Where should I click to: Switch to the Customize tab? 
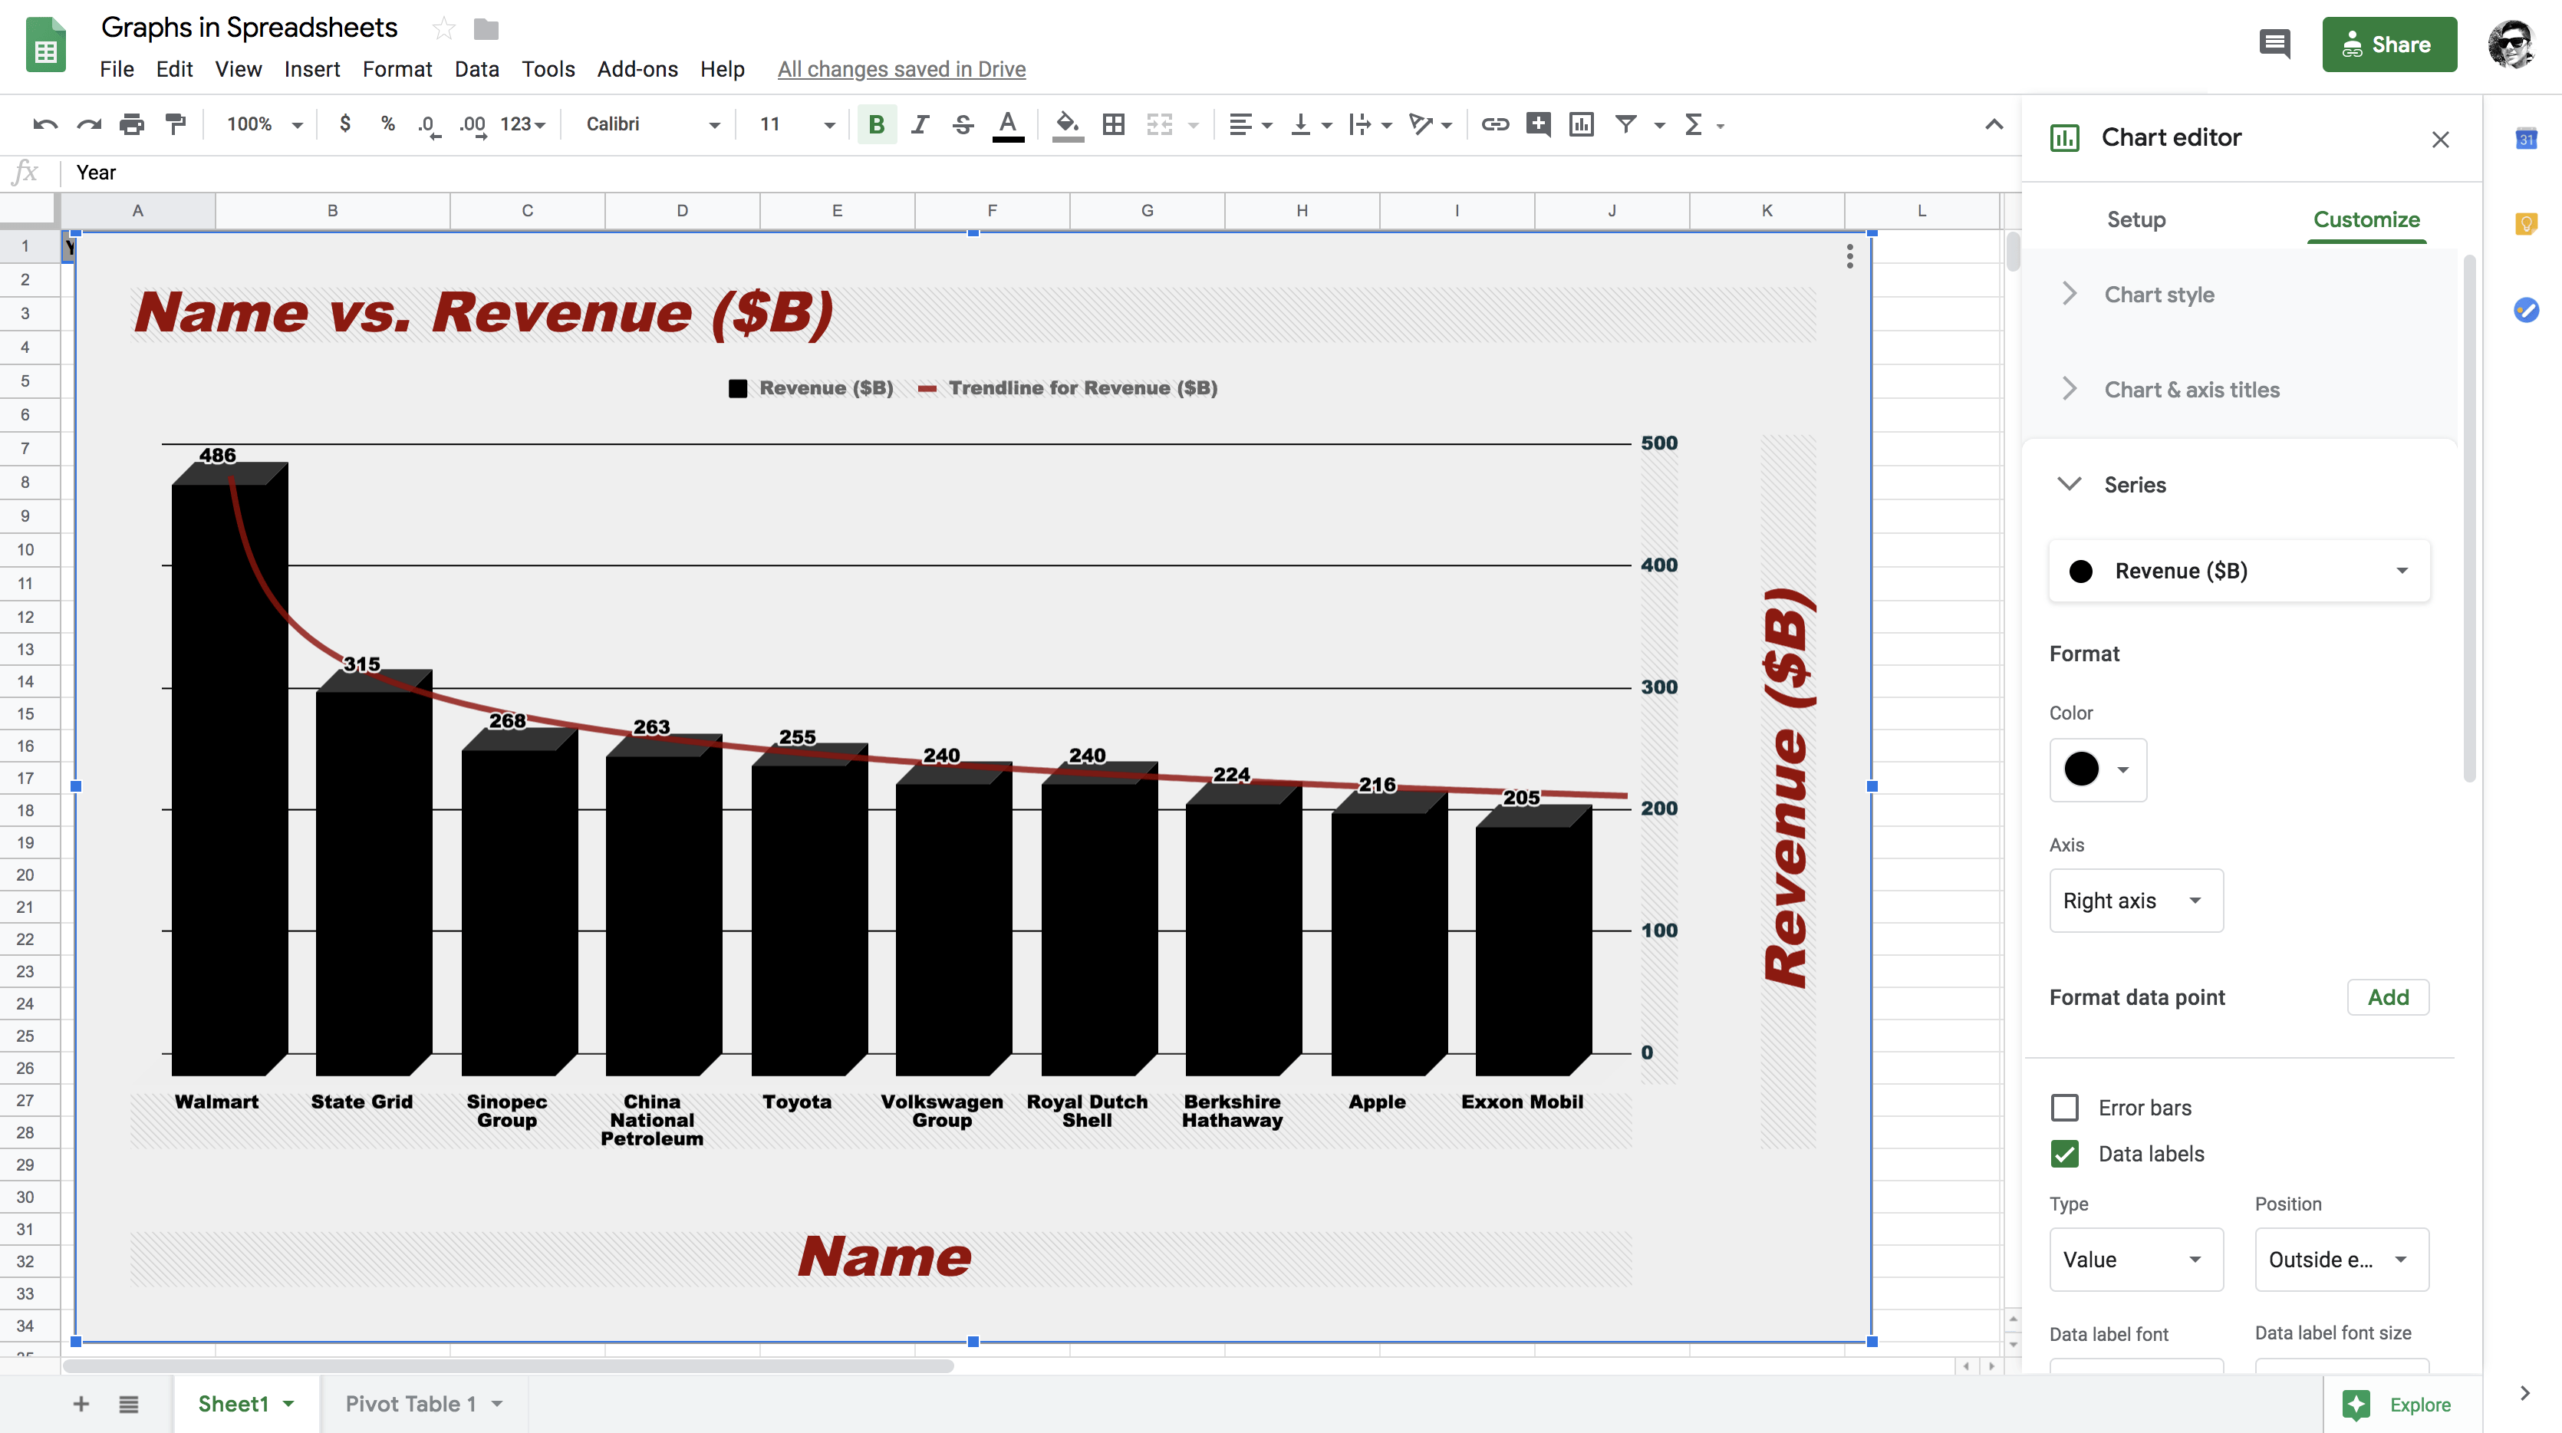[x=2366, y=219]
